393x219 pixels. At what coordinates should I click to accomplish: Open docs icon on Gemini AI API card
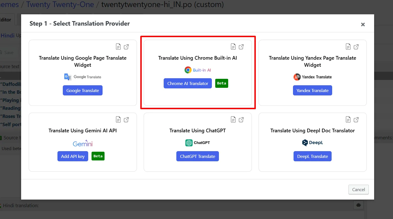[x=118, y=120]
